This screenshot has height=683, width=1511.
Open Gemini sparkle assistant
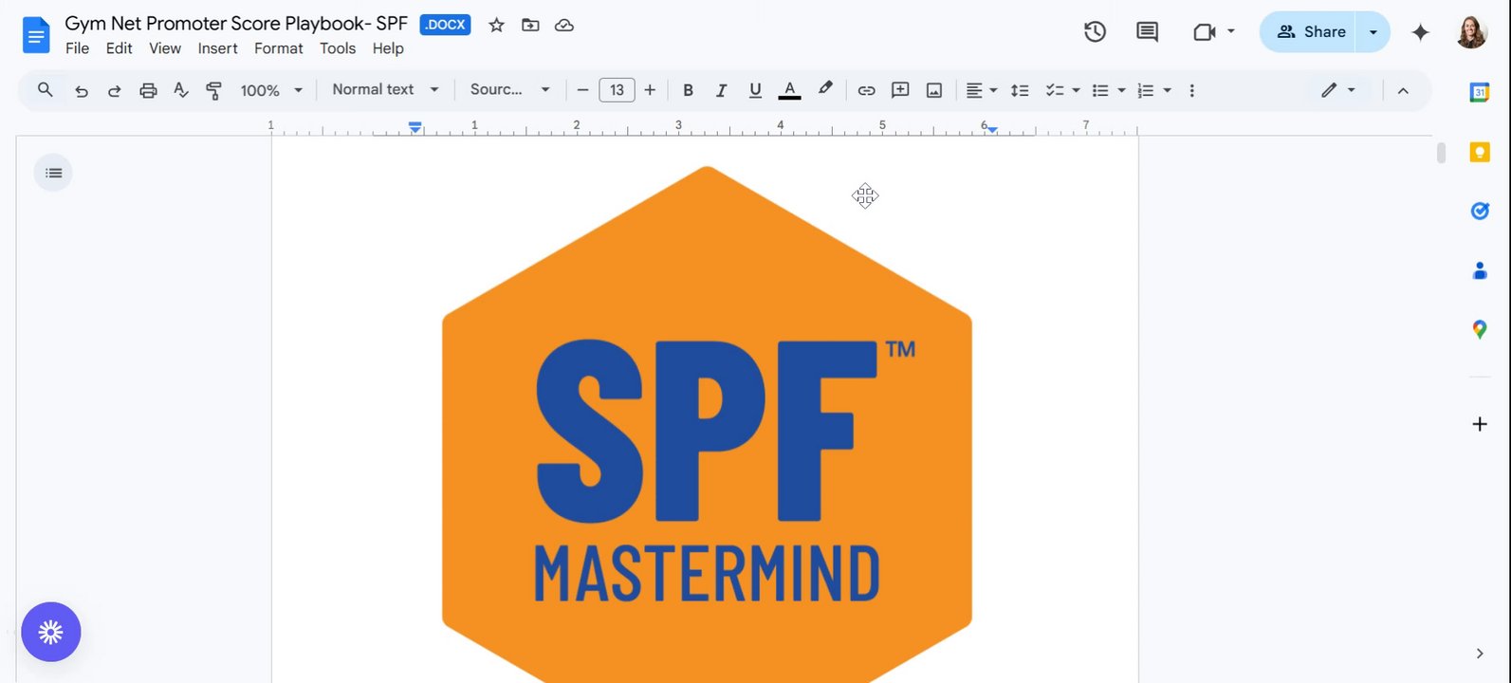(x=1420, y=32)
